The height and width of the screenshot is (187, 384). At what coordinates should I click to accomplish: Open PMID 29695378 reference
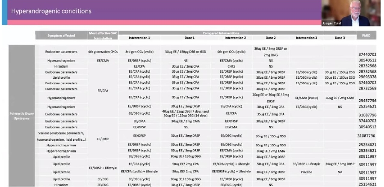366,77
